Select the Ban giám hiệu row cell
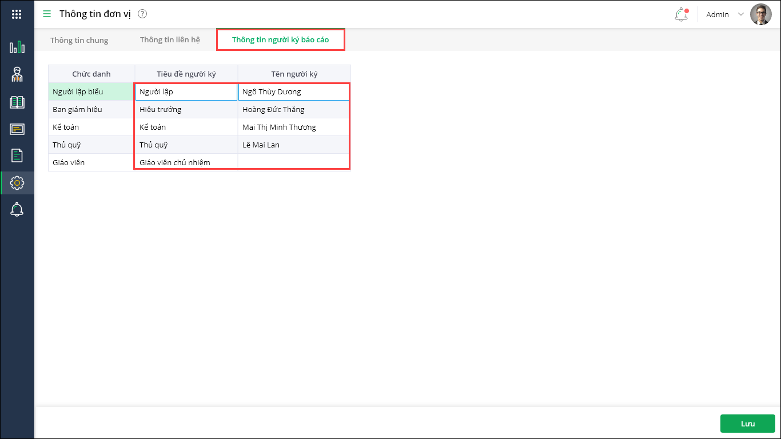 tap(91, 109)
